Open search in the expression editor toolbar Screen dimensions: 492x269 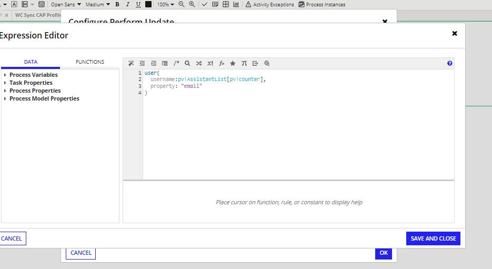pyautogui.click(x=187, y=63)
